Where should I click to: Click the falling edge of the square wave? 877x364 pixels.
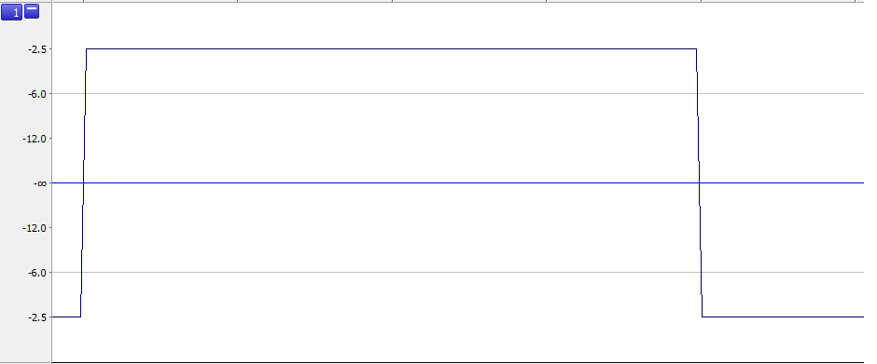point(699,183)
